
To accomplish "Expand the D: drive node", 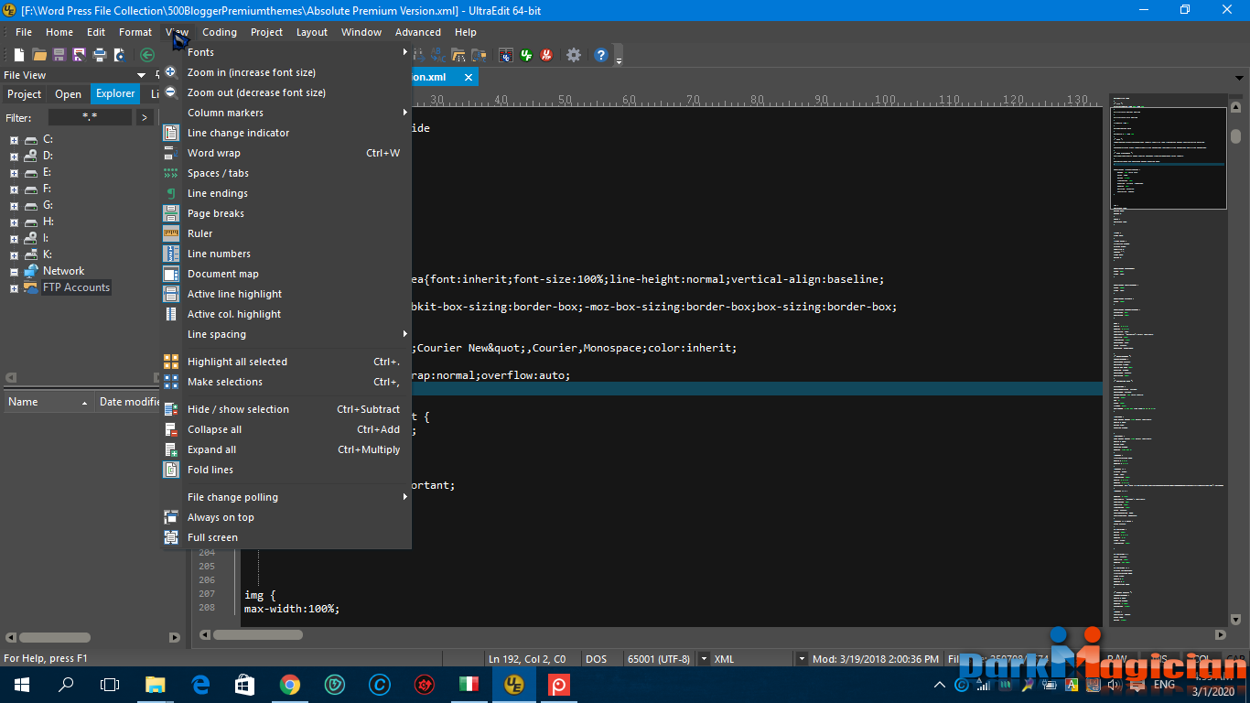I will pyautogui.click(x=14, y=157).
